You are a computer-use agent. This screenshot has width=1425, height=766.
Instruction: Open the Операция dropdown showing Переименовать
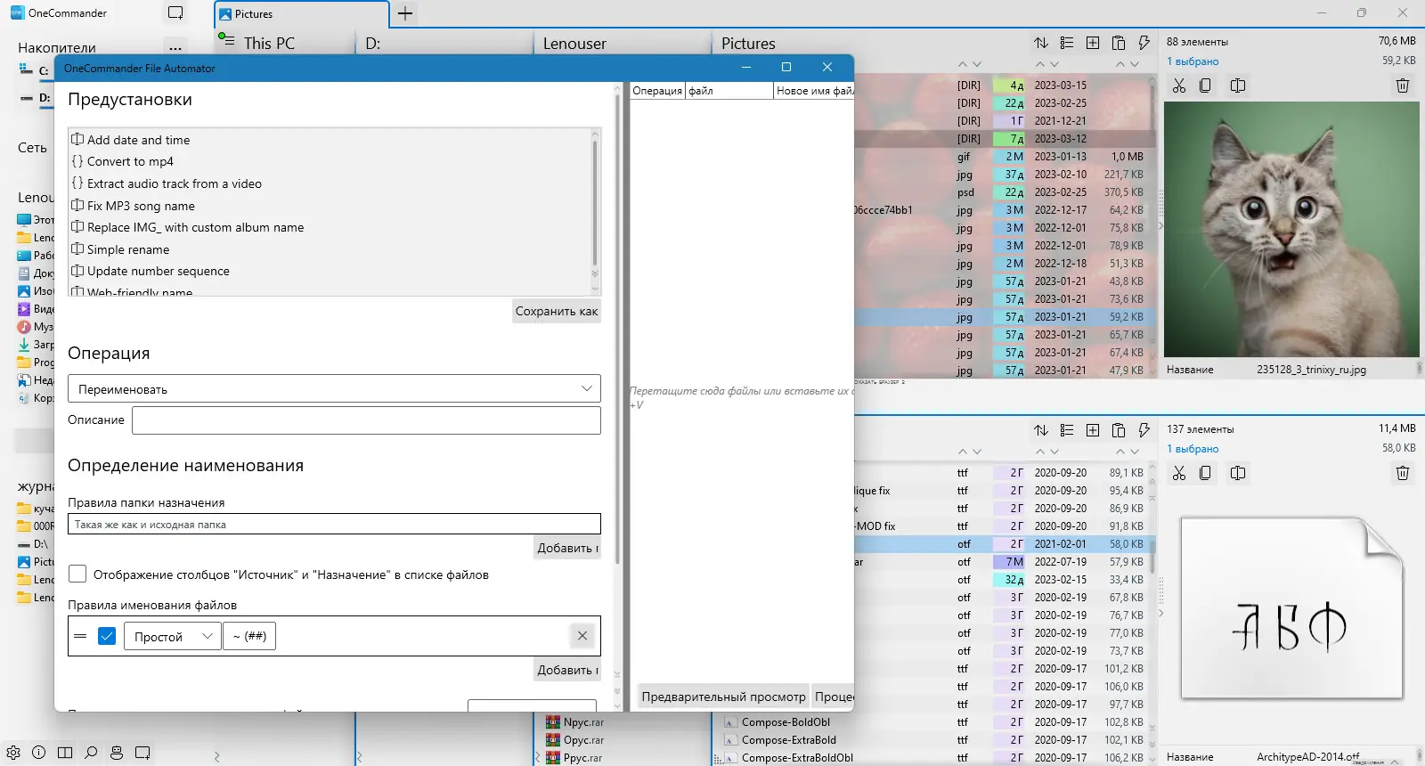[x=334, y=388]
